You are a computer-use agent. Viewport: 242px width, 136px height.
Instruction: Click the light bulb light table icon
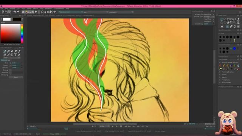coord(36,12)
